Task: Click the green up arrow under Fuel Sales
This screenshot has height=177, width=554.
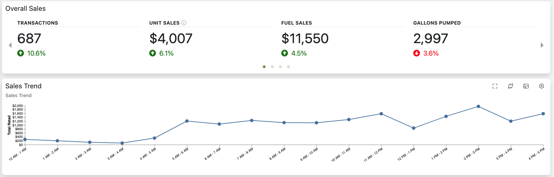Action: click(x=285, y=53)
